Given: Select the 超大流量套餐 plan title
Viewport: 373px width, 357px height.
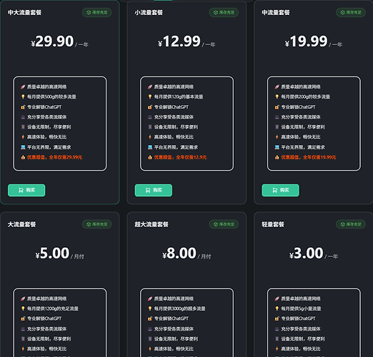Looking at the screenshot, I should pyautogui.click(x=151, y=224).
